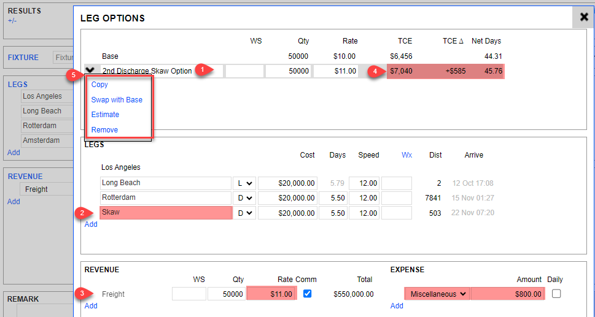Image resolution: width=595 pixels, height=317 pixels.
Task: Enable the Daily expense checkbox
Action: 556,294
